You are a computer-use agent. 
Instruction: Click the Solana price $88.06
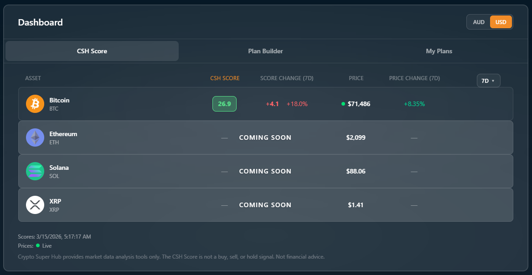point(356,171)
